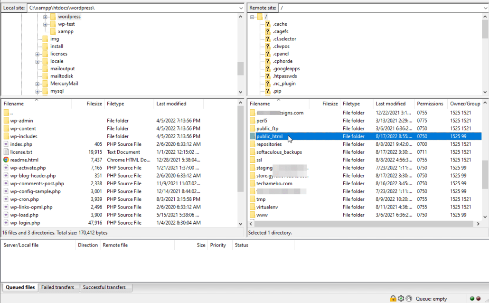Click license.txt text document icon

coord(6,152)
